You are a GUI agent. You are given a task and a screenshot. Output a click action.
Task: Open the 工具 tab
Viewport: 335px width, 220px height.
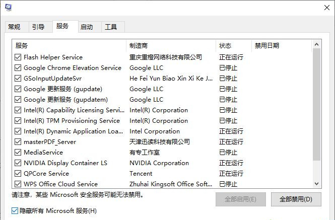tap(111, 27)
